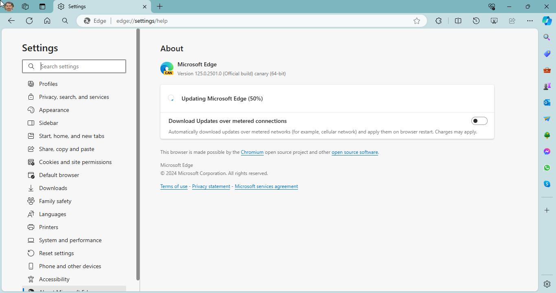Open the Workspaces icon
This screenshot has width=556, height=293.
(x=25, y=7)
